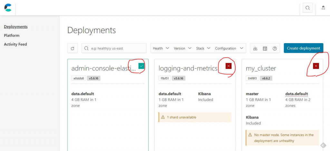Click Kibana label in logging-and-metrics card
Screen dimensions: 330x151
pos(204,94)
